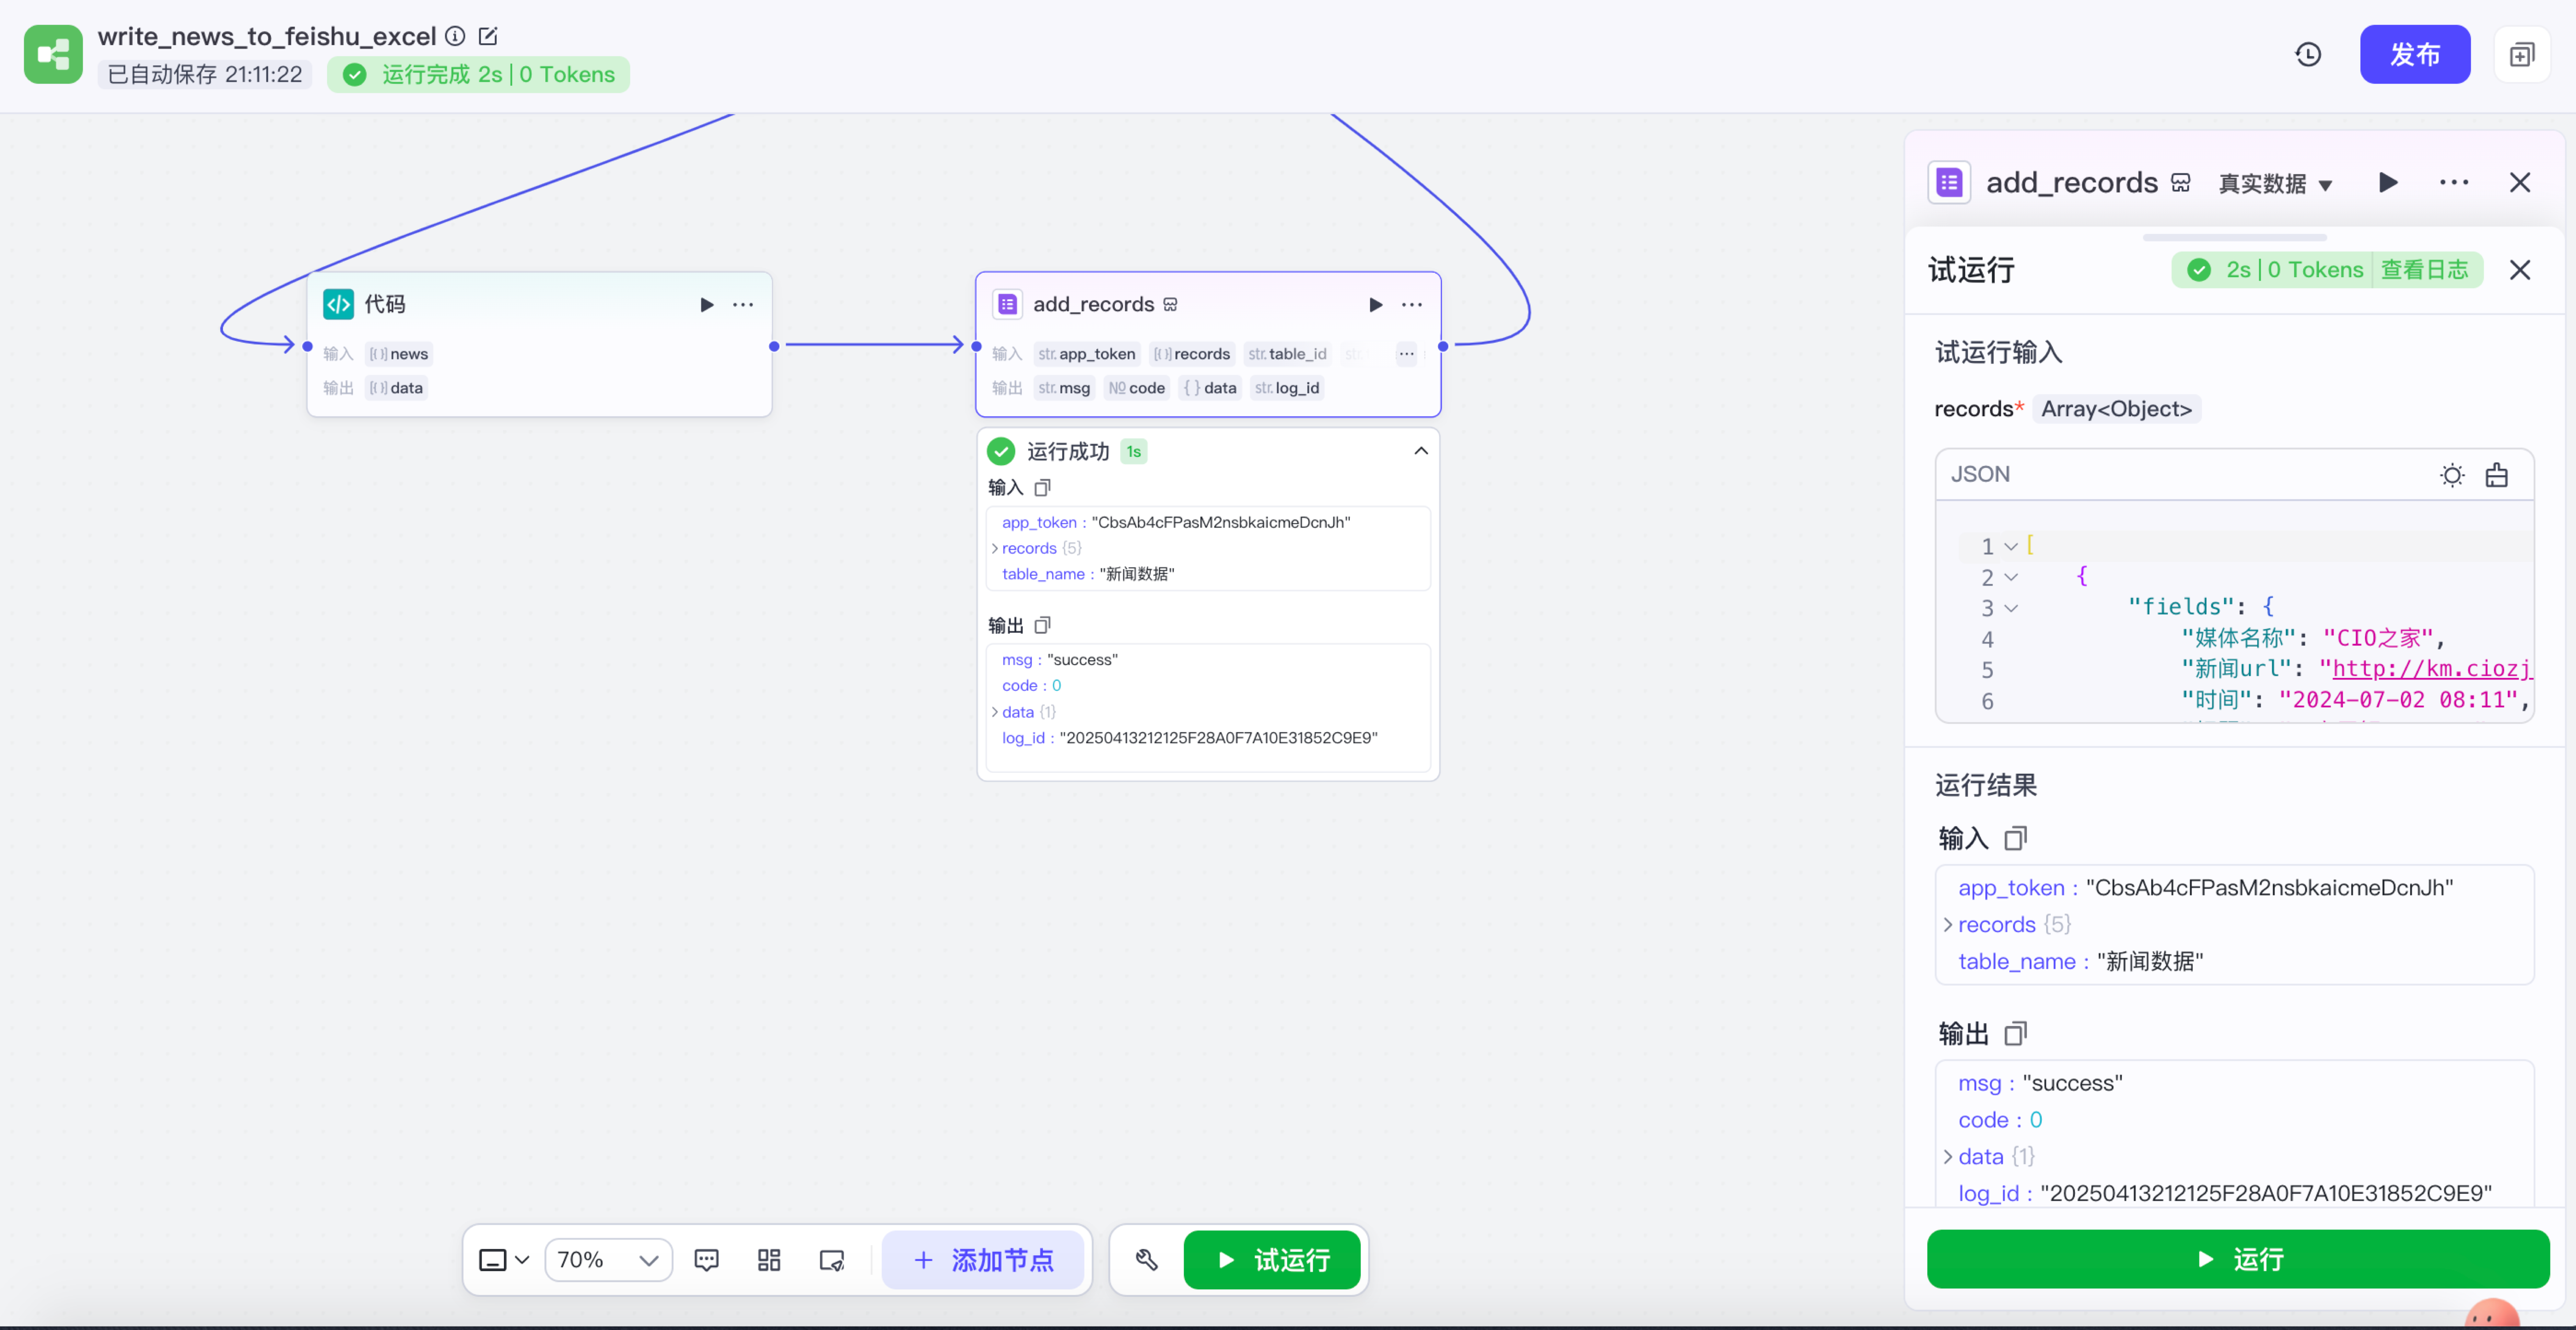Open the 查看日志 log link
The image size is (2576, 1330).
click(2424, 270)
